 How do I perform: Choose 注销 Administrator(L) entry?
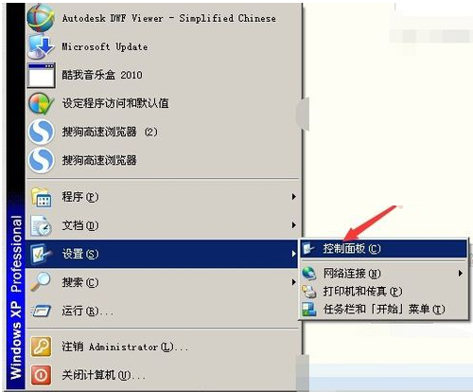(x=163, y=347)
